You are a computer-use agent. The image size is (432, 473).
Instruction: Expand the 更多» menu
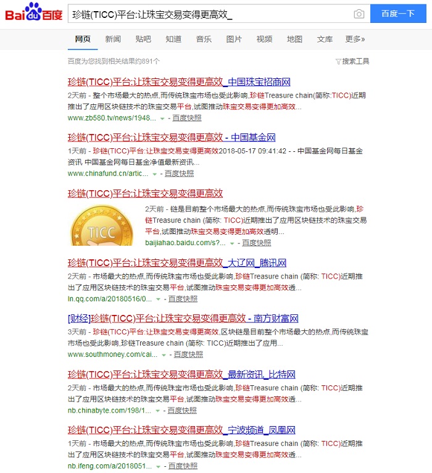355,40
